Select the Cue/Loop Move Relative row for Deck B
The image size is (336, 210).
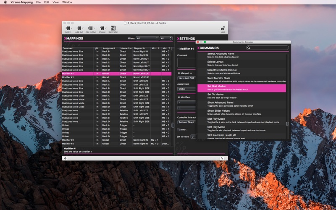pyautogui.click(x=117, y=118)
